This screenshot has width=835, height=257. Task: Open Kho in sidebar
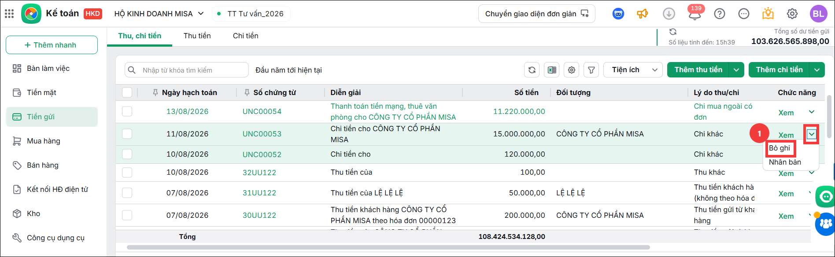[52, 213]
